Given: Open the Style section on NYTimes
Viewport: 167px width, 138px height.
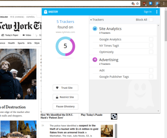Looking at the screenshot, I should point(37,43).
